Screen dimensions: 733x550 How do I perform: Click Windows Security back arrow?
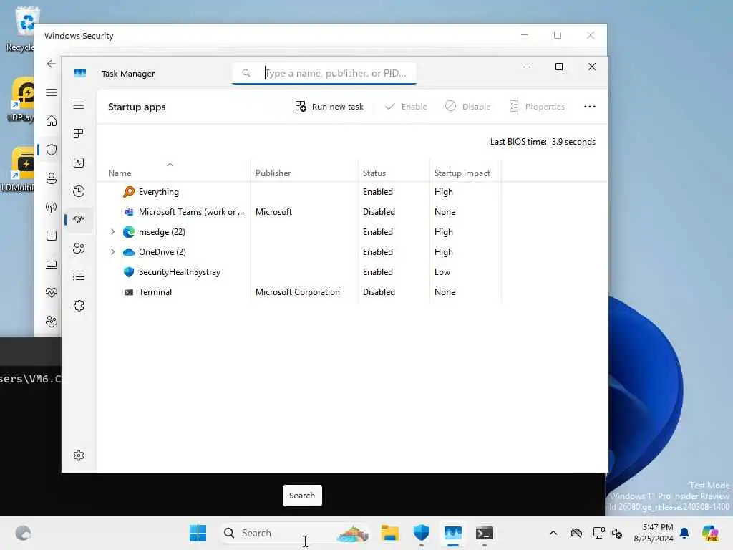(52, 64)
